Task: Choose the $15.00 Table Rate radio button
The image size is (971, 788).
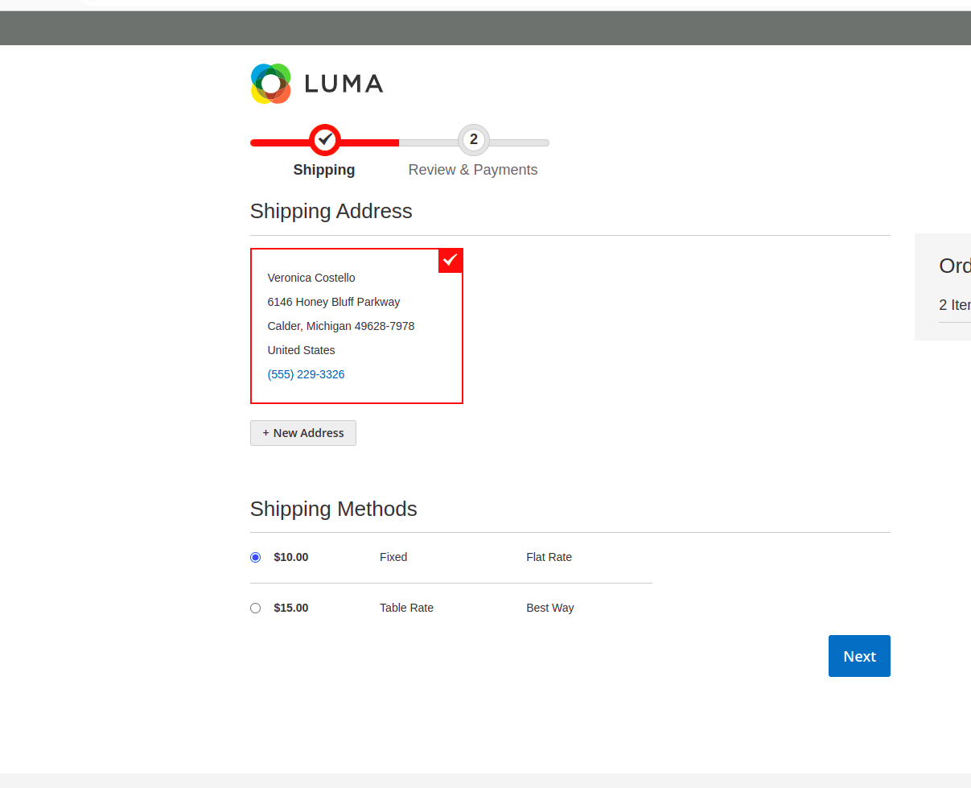Action: pyautogui.click(x=256, y=608)
